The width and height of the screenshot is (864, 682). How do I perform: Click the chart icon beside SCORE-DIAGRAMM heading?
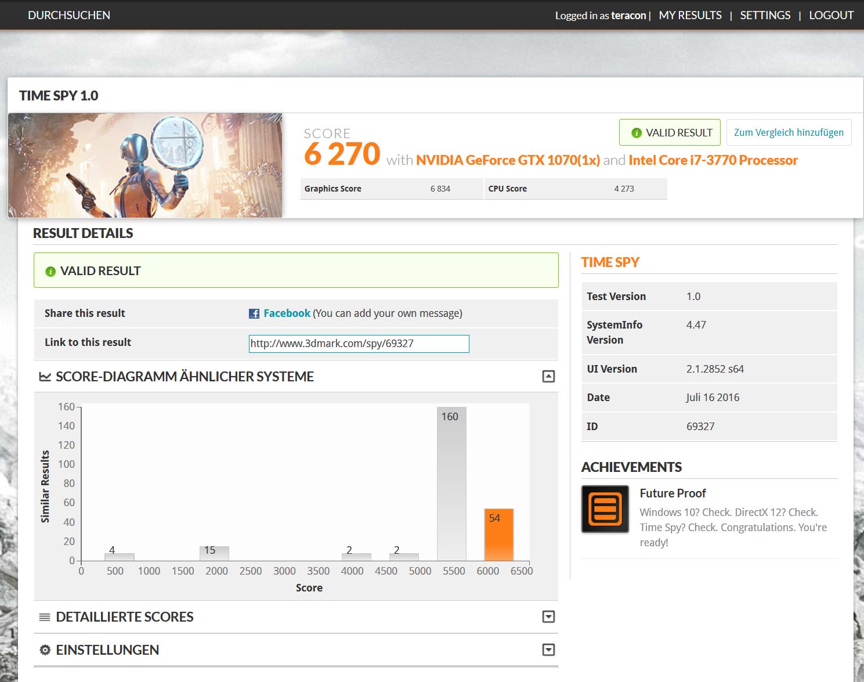tap(45, 377)
